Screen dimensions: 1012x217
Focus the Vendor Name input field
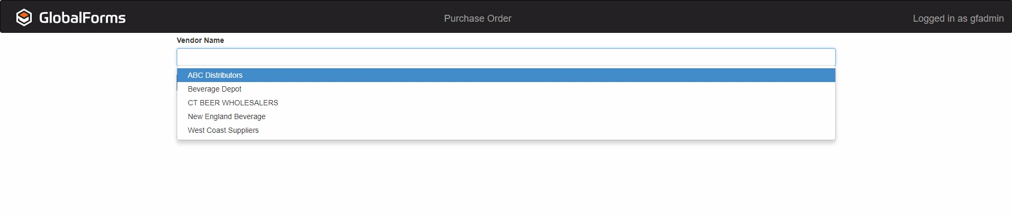coord(506,57)
